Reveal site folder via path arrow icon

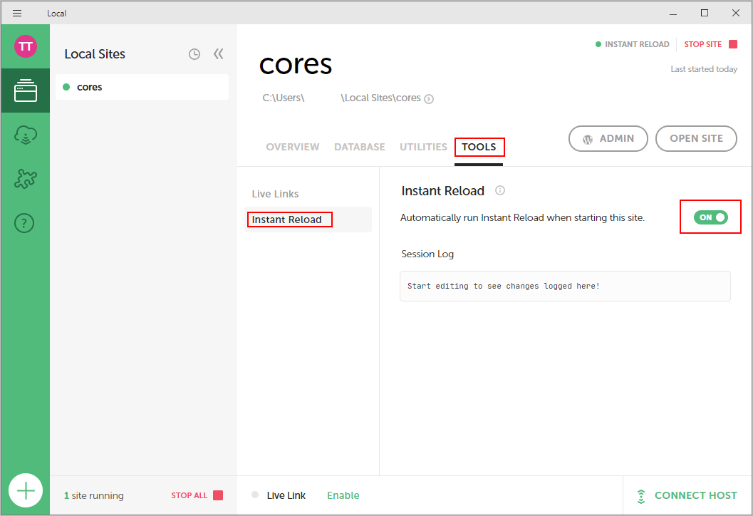(x=429, y=99)
